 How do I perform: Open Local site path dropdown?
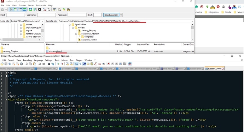(43, 21)
